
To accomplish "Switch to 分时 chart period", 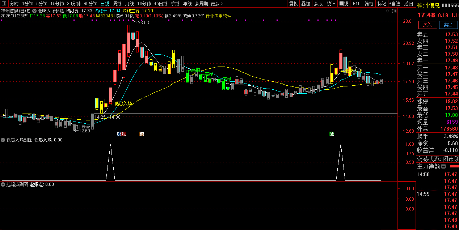I will (14, 4).
